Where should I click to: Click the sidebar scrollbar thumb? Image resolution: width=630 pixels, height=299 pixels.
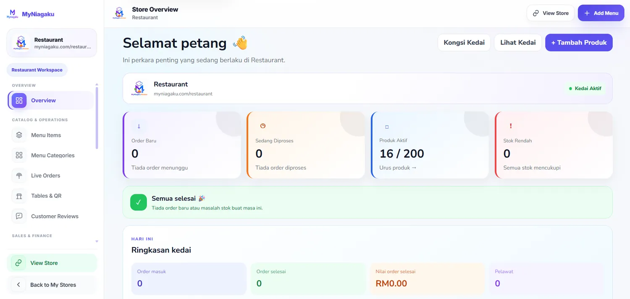97,118
